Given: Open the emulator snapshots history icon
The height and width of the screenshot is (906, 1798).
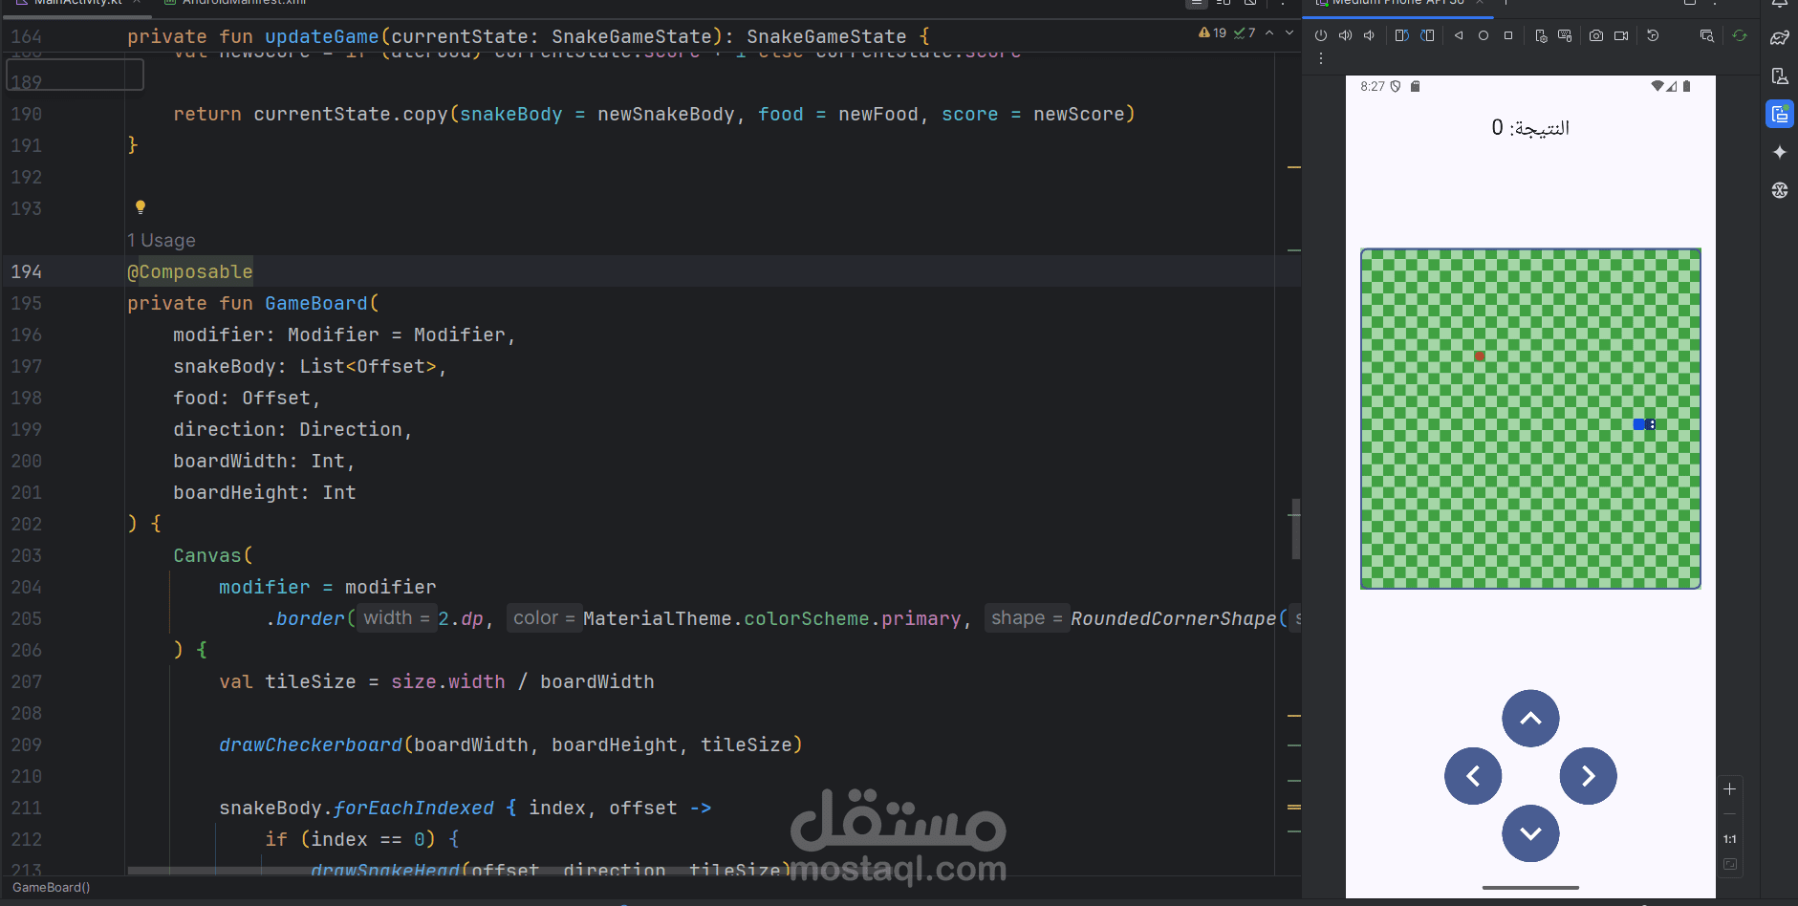Looking at the screenshot, I should click(x=1653, y=35).
